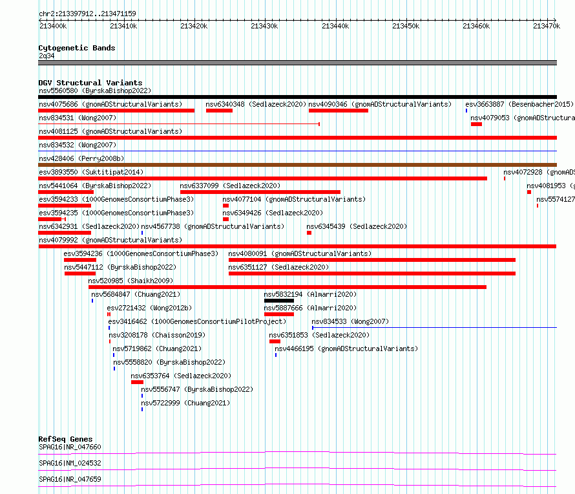Select the nsv834531 (Wong2007) label
575x494 pixels.
tap(78, 118)
